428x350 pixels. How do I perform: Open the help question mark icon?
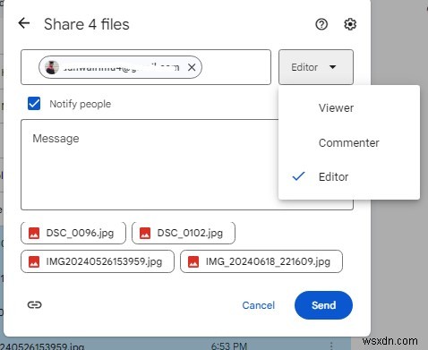click(321, 24)
